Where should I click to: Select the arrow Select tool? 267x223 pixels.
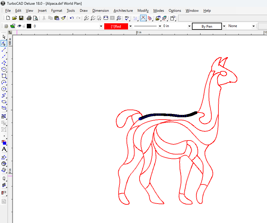point(4,37)
